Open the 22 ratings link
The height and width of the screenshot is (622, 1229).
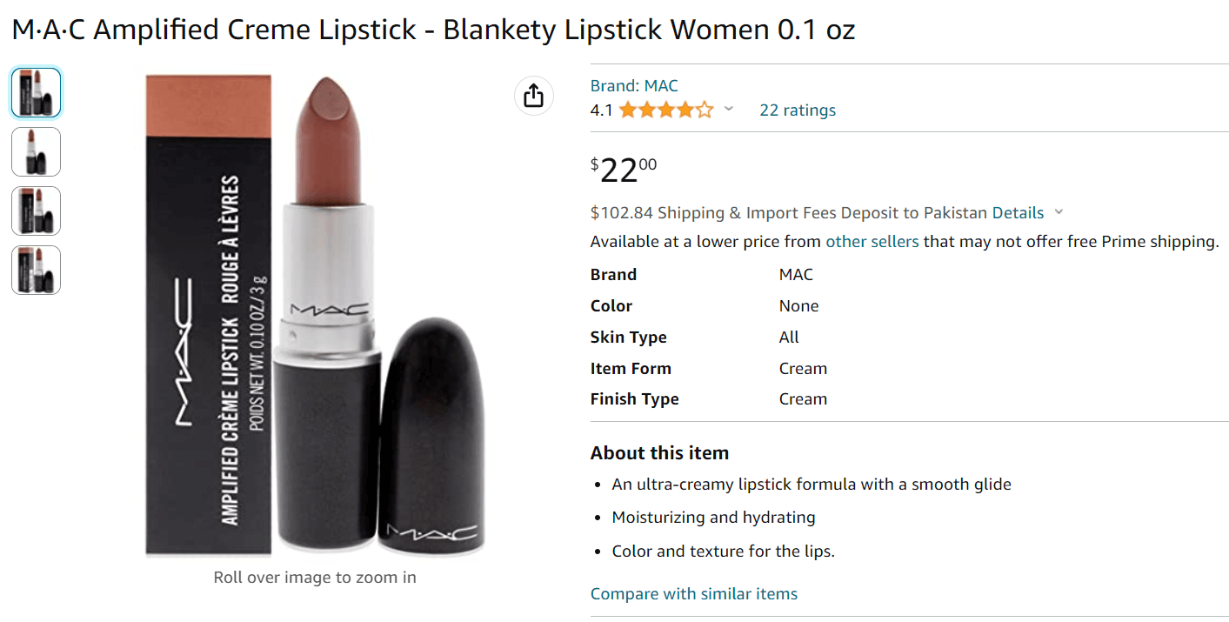797,110
